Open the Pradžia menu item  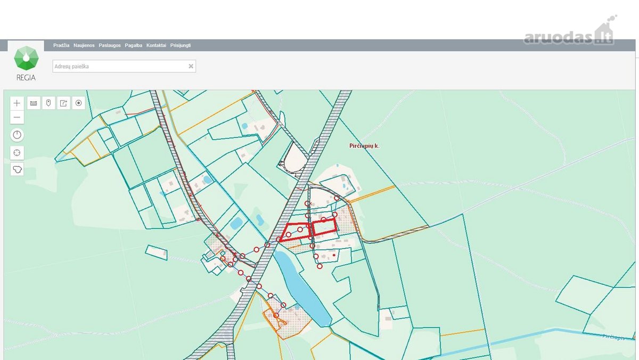[61, 46]
